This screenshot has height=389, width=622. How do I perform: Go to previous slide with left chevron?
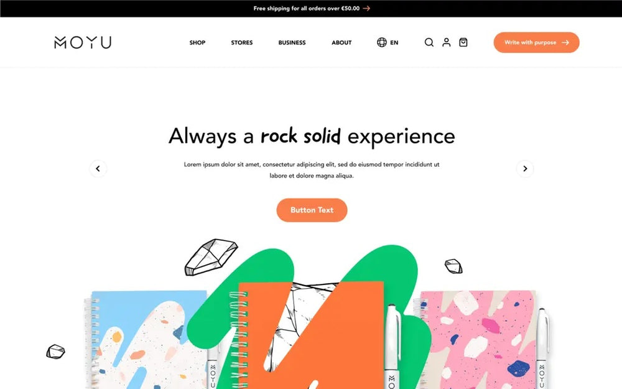click(x=98, y=169)
